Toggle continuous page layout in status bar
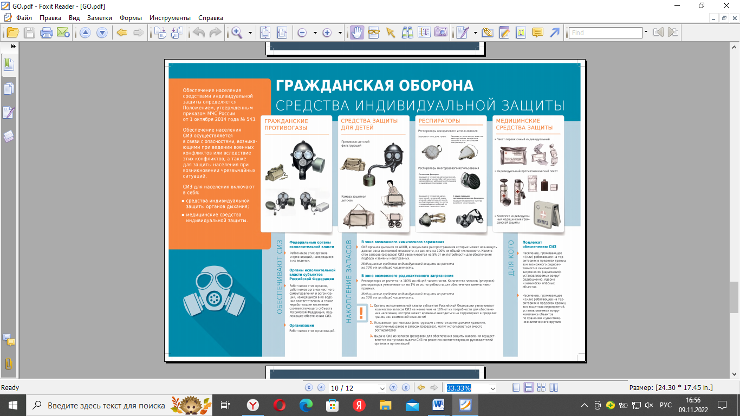The image size is (740, 416). [529, 388]
